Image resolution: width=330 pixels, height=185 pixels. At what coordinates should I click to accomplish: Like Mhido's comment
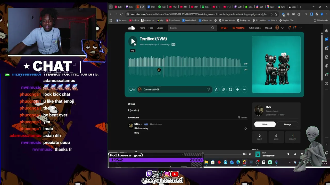pyautogui.click(x=245, y=128)
